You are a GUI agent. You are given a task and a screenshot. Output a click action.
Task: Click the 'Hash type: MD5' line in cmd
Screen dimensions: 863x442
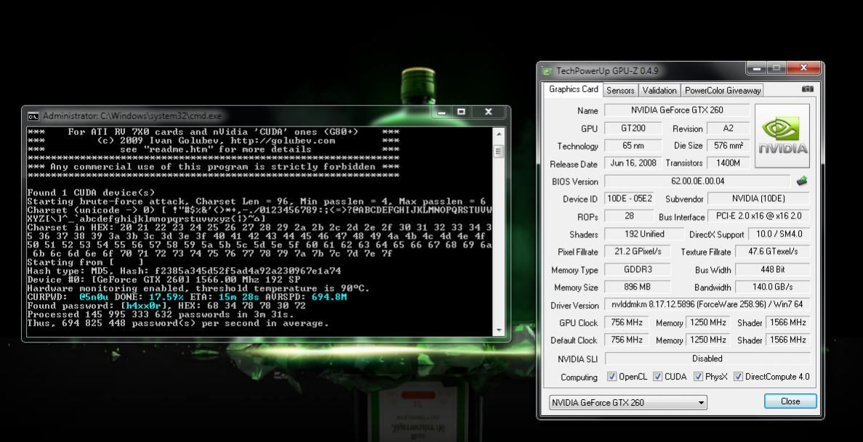pos(184,271)
